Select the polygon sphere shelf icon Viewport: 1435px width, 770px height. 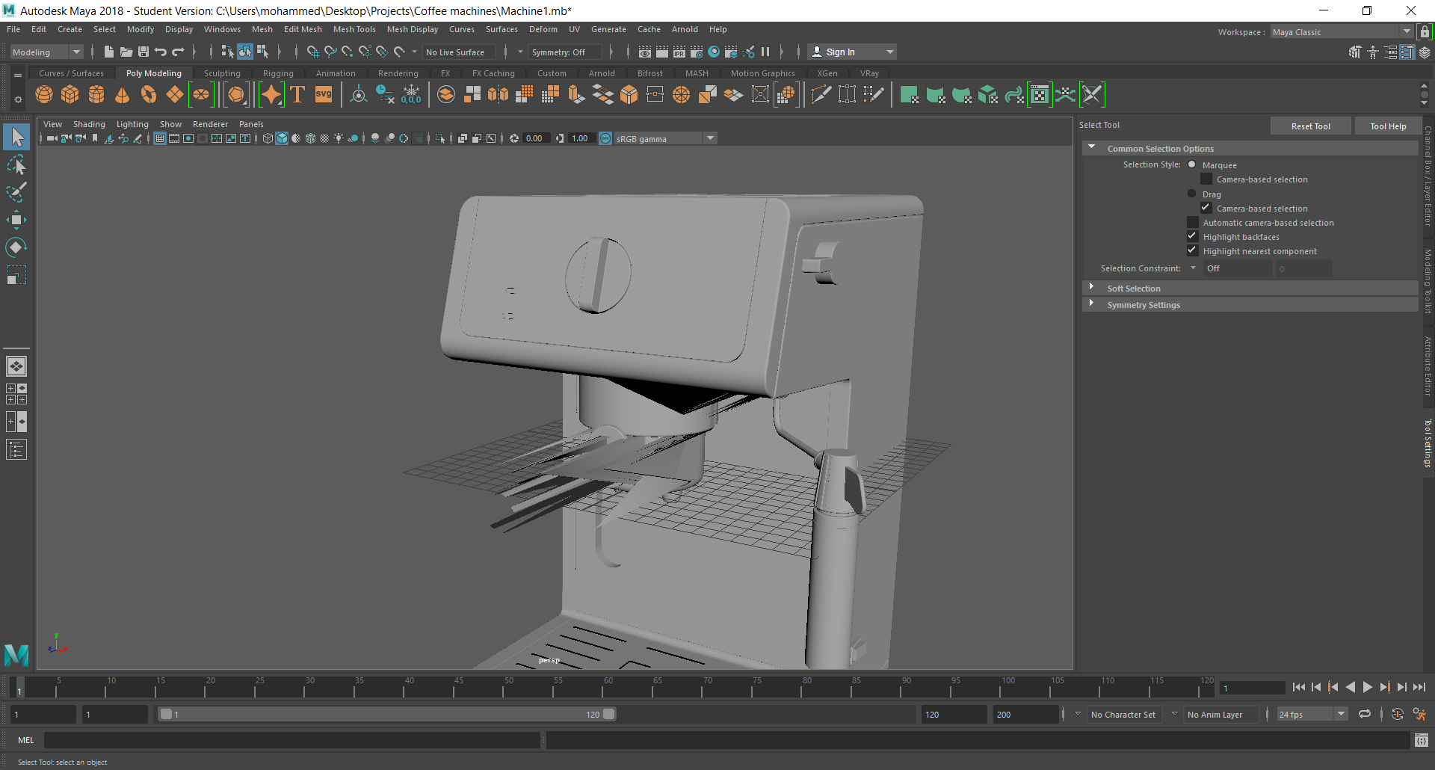point(44,95)
